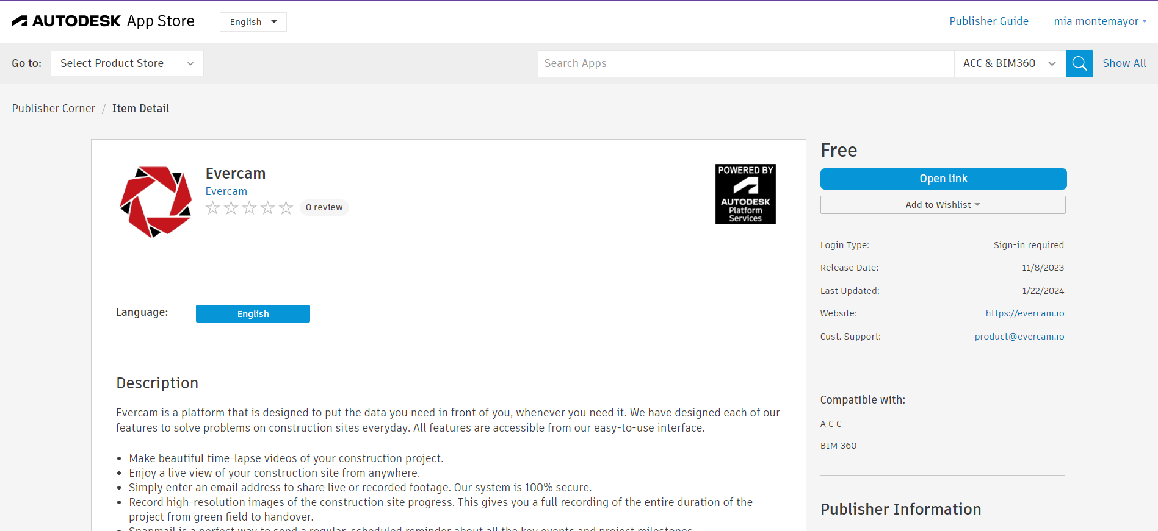This screenshot has height=531, width=1158.
Task: Go to Publisher Corner breadcrumb
Action: coord(54,109)
